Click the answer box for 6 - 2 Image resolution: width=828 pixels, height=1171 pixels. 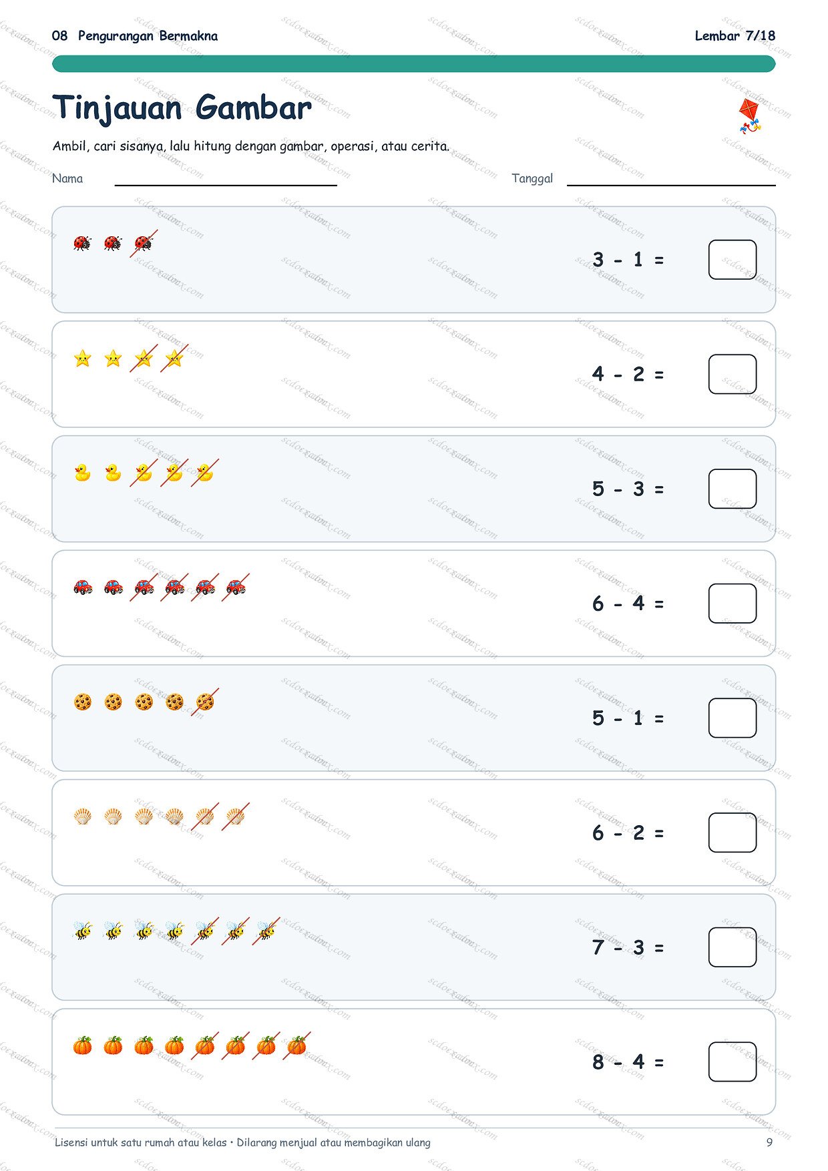click(x=733, y=833)
